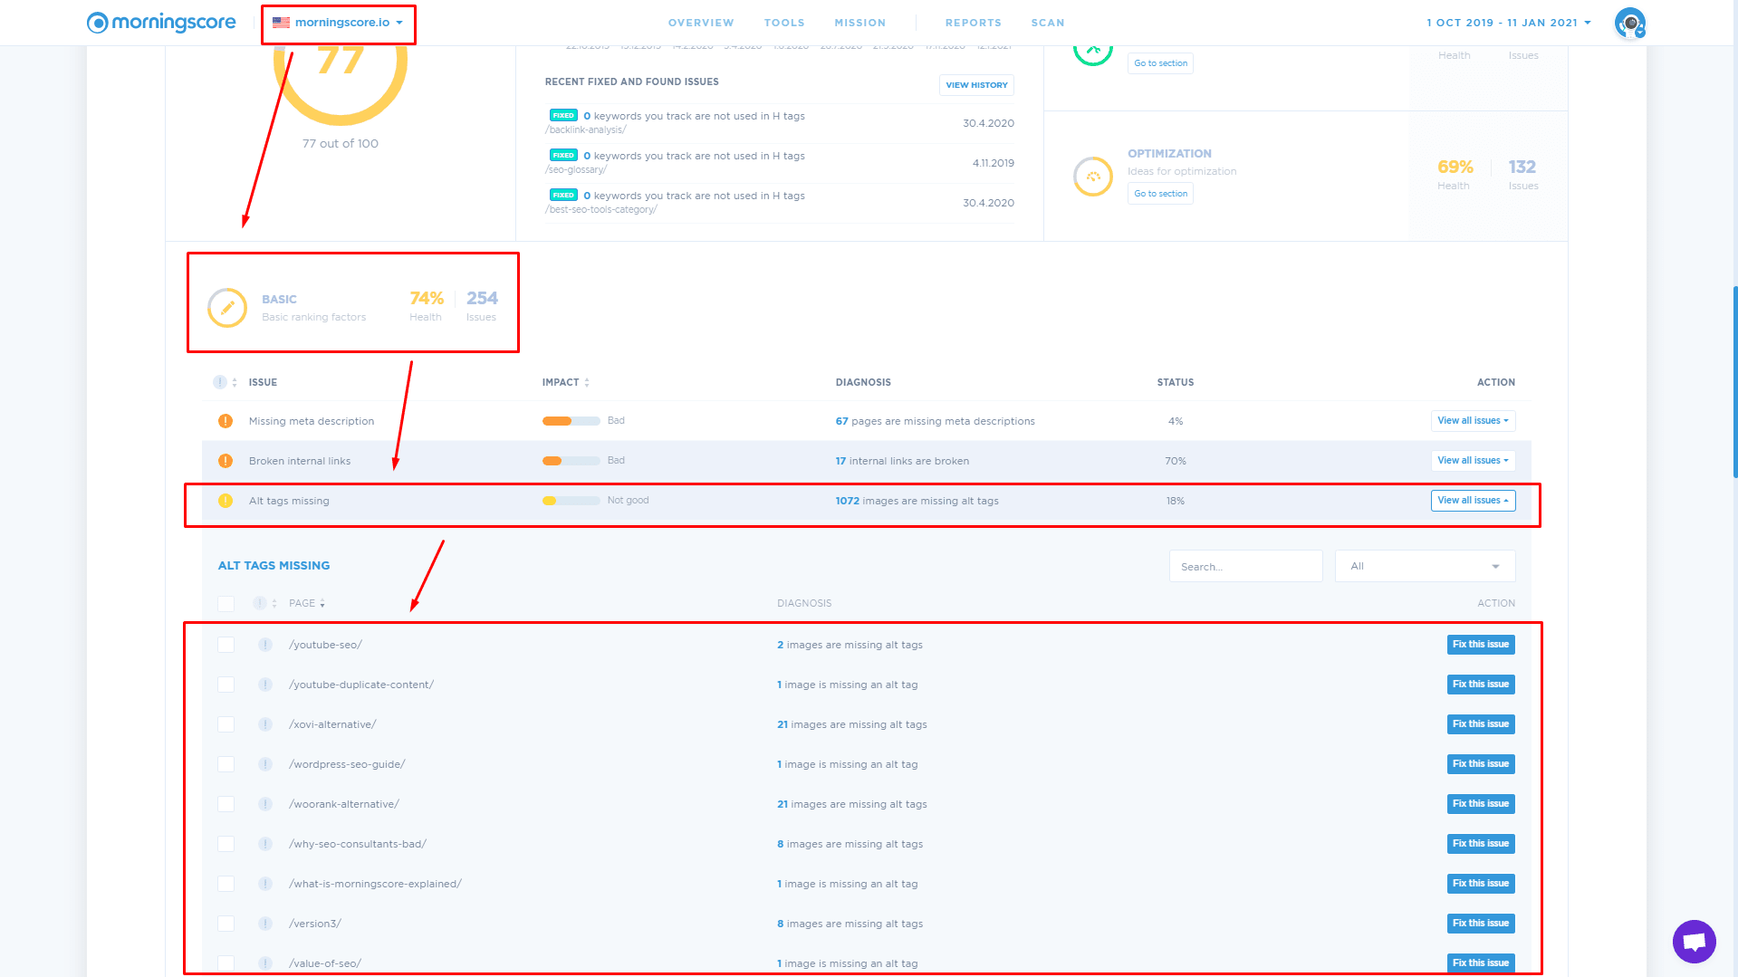Open the REPORTS menu item

click(x=974, y=23)
